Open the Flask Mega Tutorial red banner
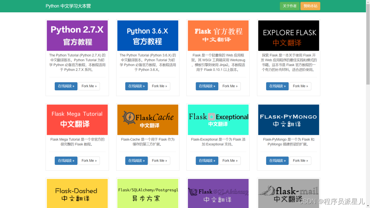 [77, 120]
